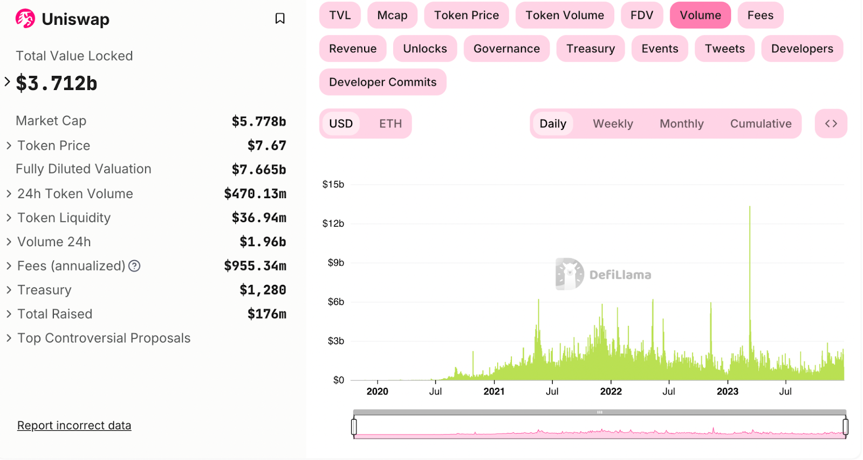This screenshot has height=460, width=863.
Task: Expand the Volume 24h row
Action: [9, 242]
